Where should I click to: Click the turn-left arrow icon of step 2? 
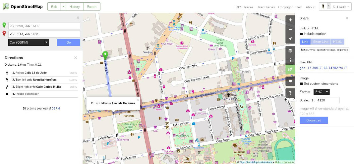tap(7, 80)
